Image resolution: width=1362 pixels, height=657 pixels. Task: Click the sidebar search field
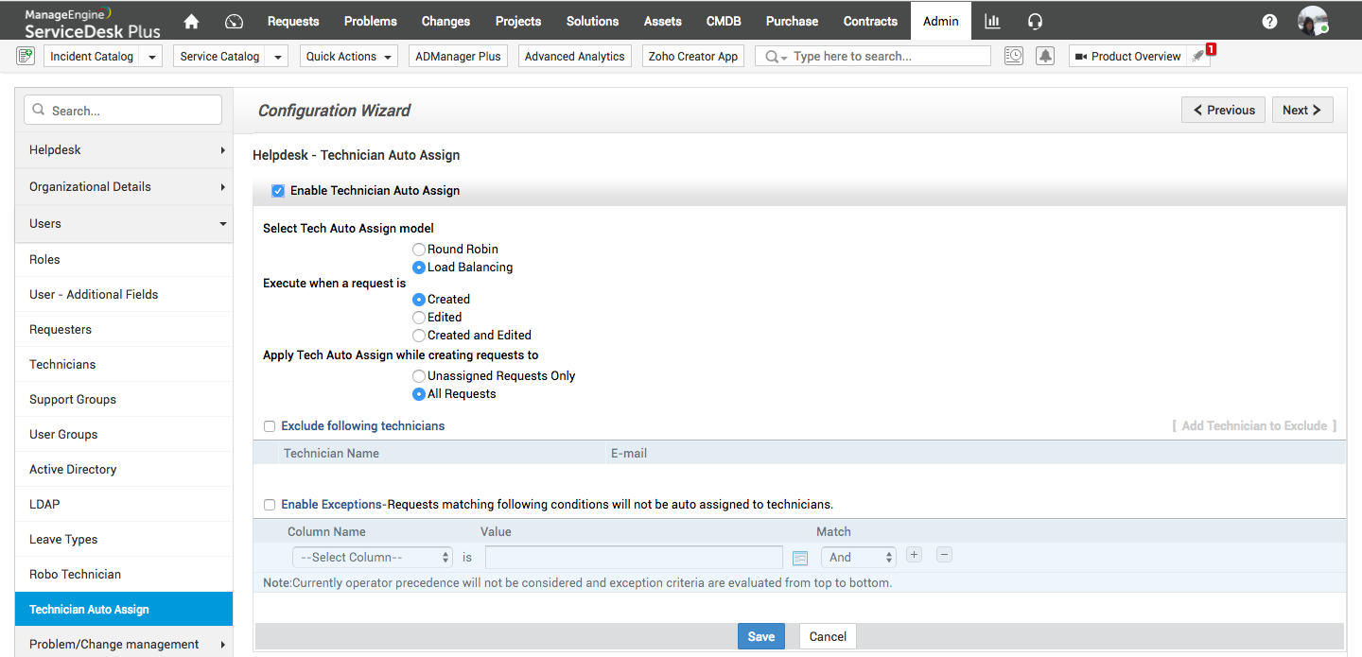tap(123, 110)
